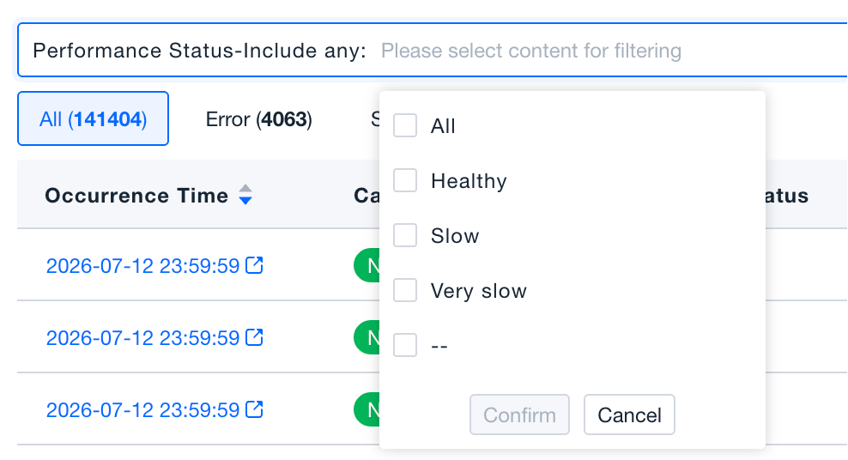Open external link icon in first row
Image resolution: width=848 pixels, height=460 pixels.
pyautogui.click(x=254, y=265)
